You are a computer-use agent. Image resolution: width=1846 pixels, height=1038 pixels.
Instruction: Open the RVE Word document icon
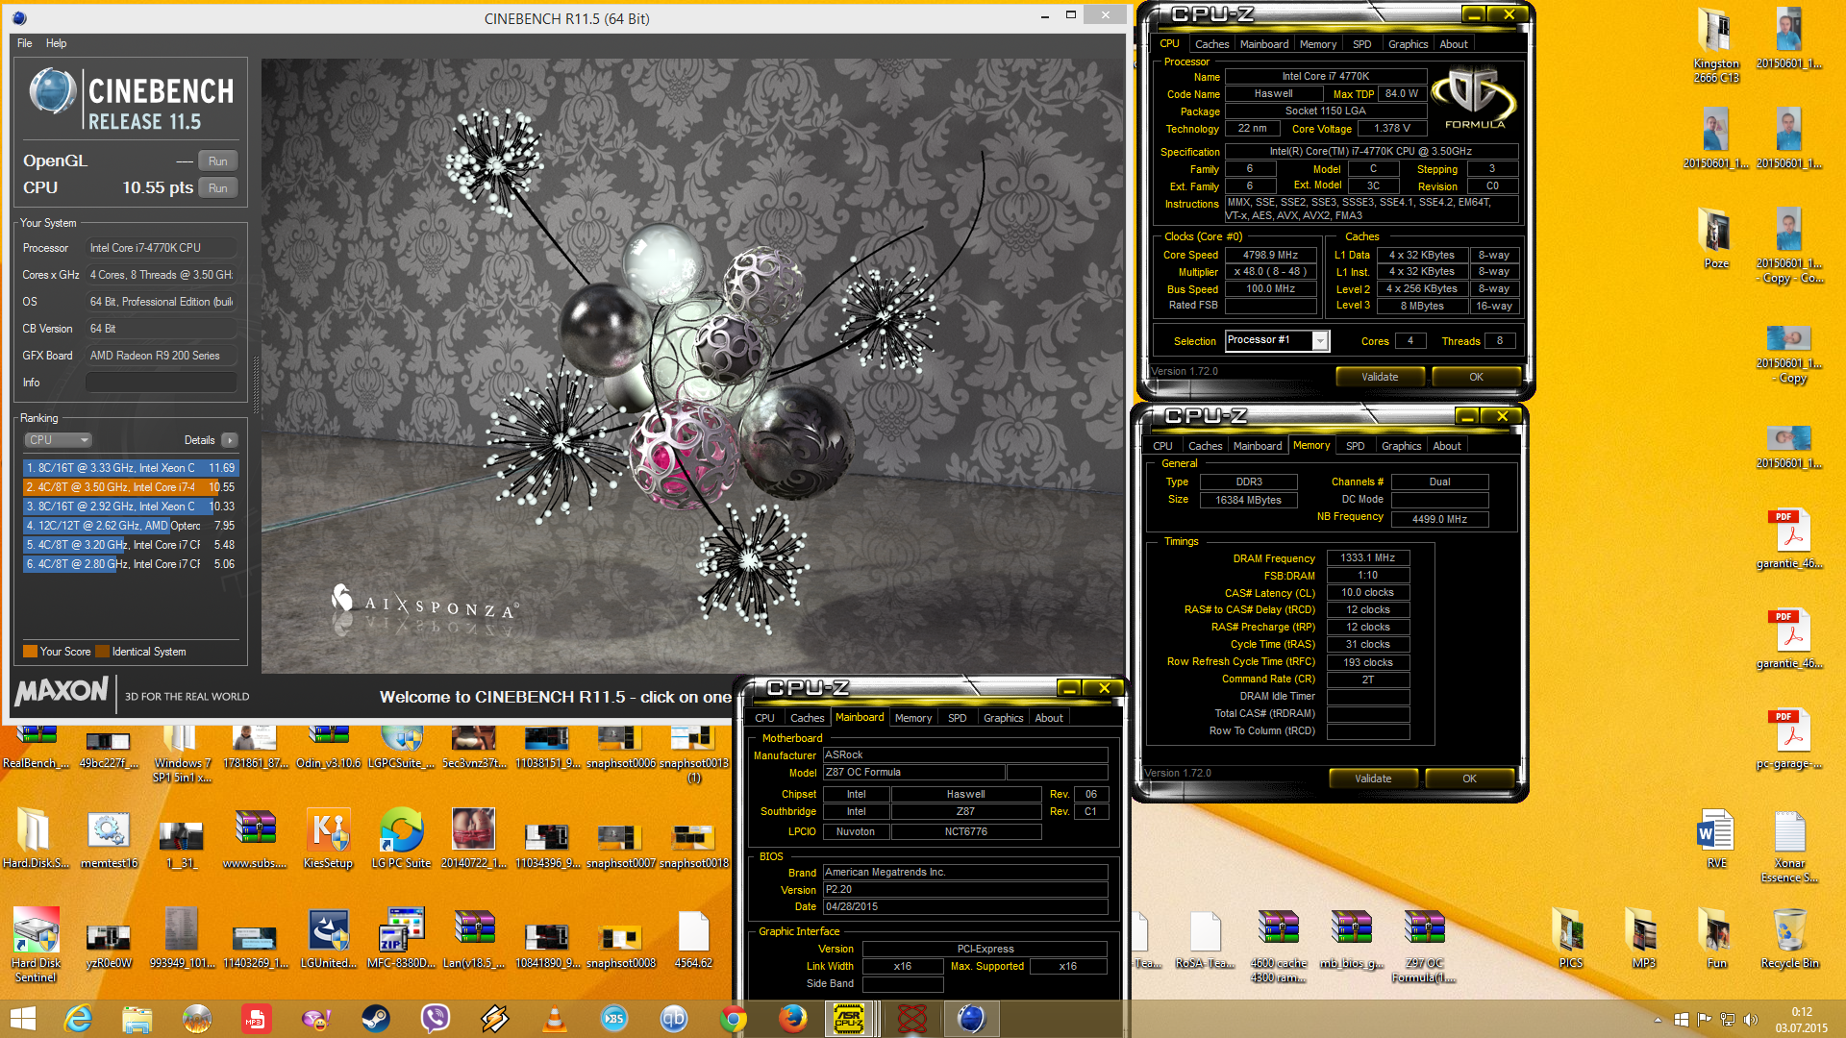coord(1716,839)
